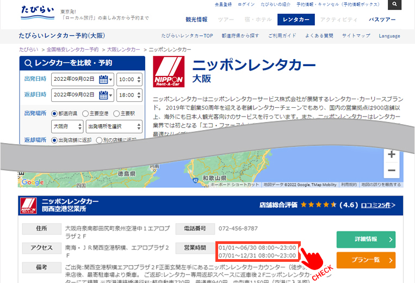
Task: Open the departure date calendar icon
Action: pos(103,79)
